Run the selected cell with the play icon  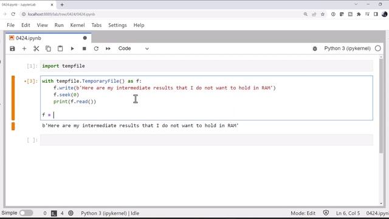click(x=72, y=49)
